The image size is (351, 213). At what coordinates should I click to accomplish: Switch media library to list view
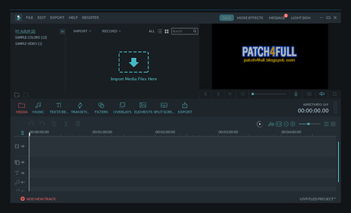pyautogui.click(x=160, y=31)
